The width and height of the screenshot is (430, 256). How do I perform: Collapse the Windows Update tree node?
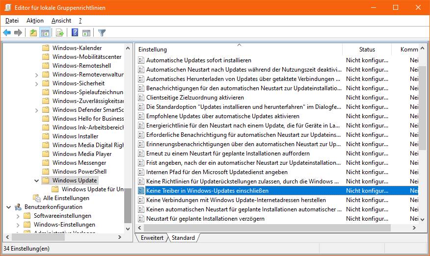(36, 180)
